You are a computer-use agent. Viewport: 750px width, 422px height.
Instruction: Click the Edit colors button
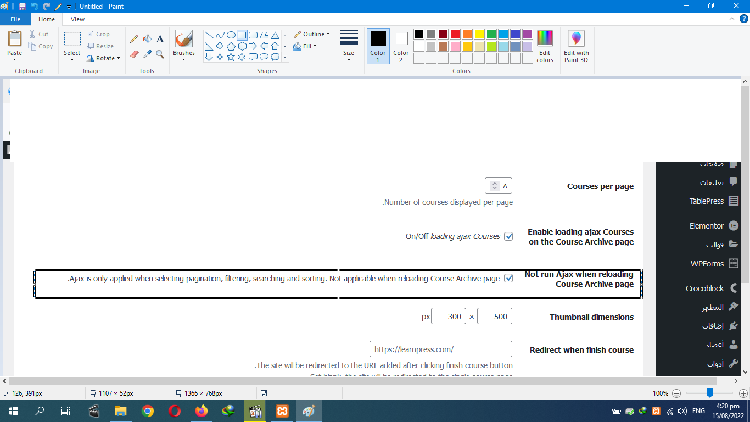tap(545, 47)
